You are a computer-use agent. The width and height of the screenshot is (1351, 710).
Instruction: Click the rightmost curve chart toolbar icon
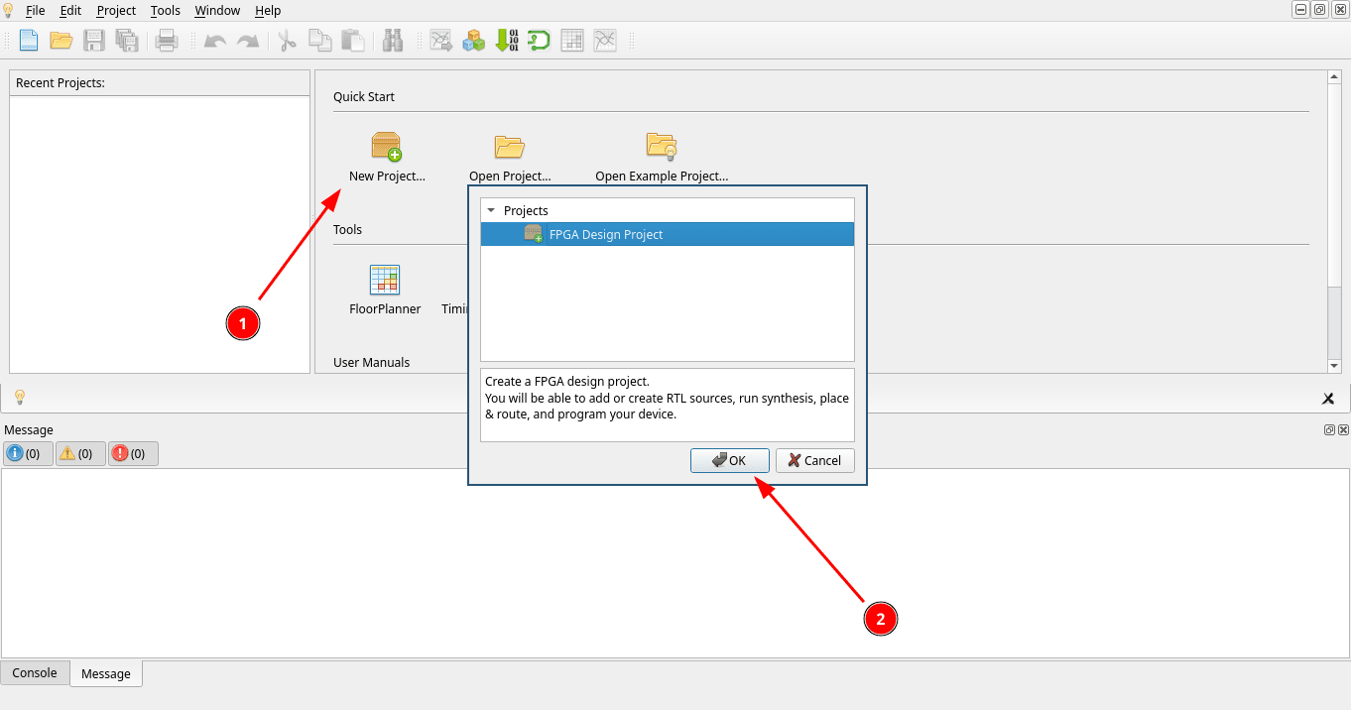click(x=605, y=41)
